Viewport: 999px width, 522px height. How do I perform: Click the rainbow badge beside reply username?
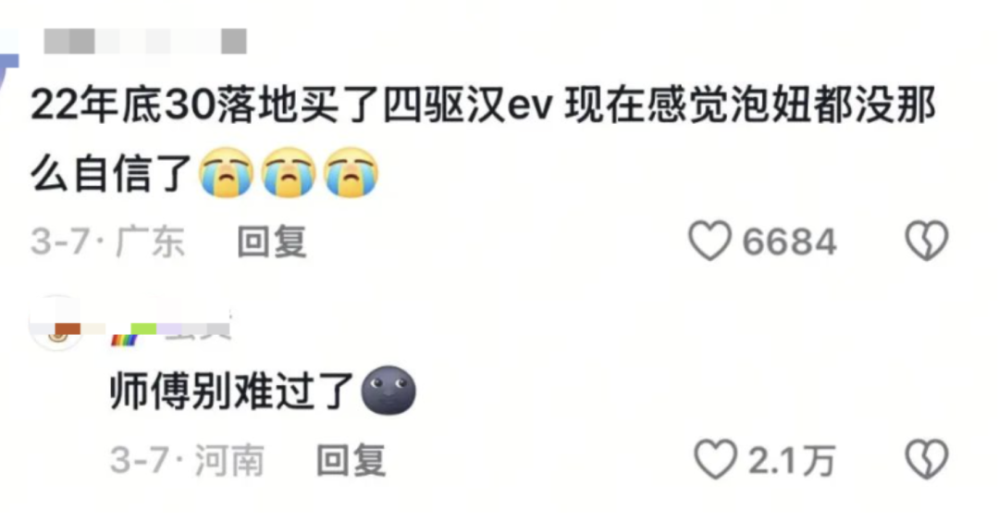(x=124, y=340)
